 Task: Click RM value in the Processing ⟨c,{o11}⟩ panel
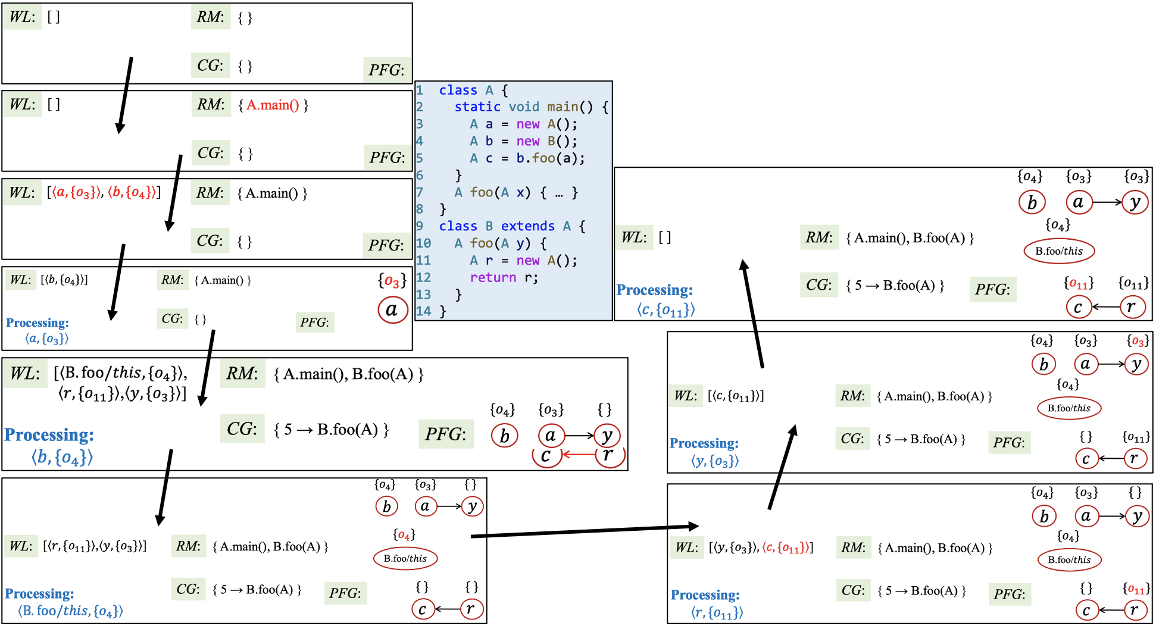click(x=910, y=238)
